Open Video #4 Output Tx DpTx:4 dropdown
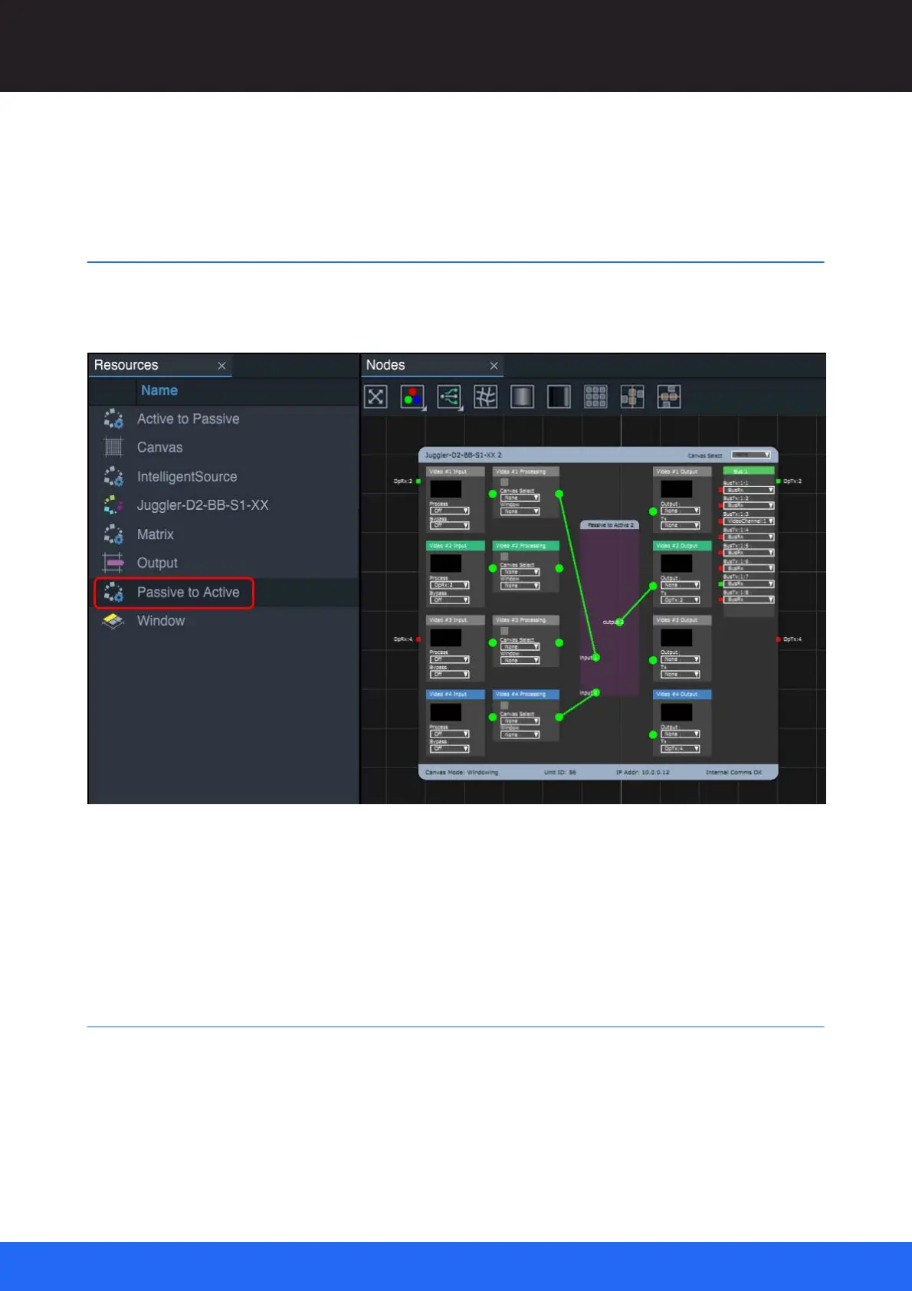 coord(681,748)
